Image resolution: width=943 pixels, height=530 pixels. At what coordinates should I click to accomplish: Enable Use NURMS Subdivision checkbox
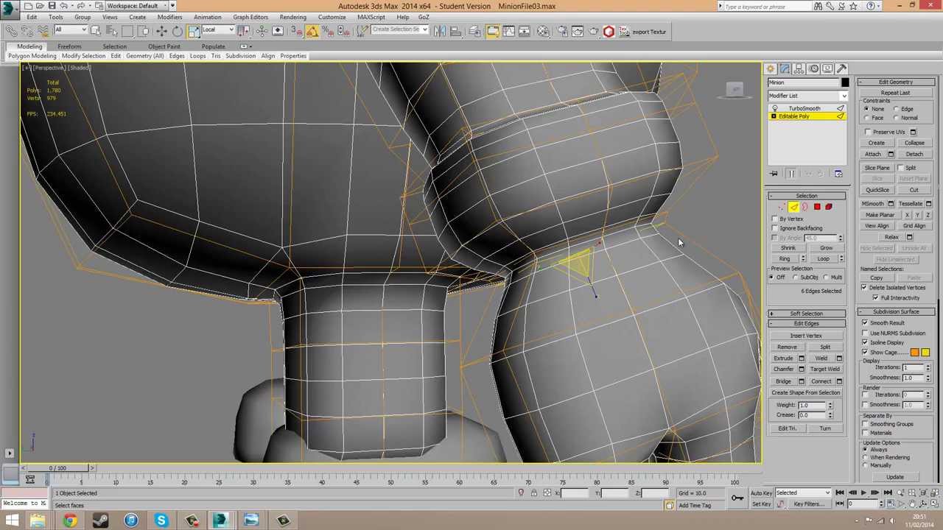(866, 333)
